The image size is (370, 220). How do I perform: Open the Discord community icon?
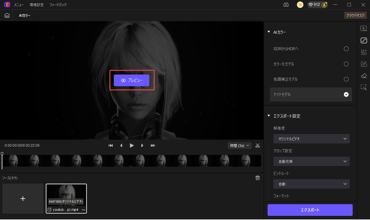click(x=286, y=5)
